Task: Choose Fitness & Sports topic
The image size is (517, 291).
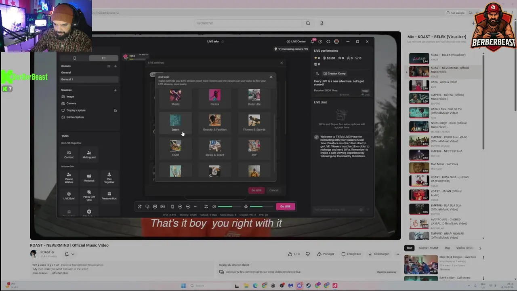Action: [x=254, y=123]
